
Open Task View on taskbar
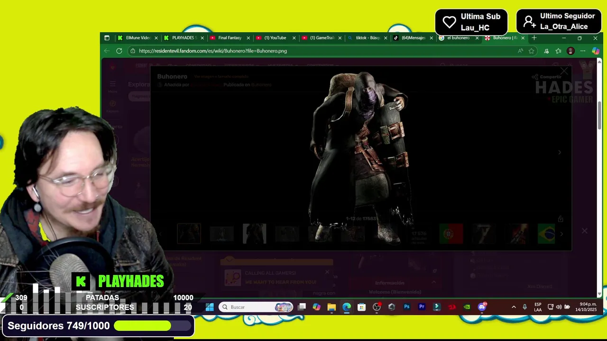[x=302, y=307]
